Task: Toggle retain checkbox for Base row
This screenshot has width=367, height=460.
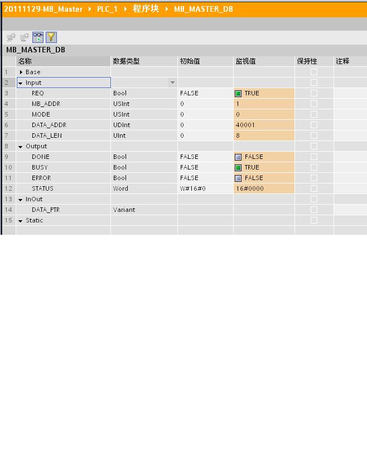Action: 314,72
